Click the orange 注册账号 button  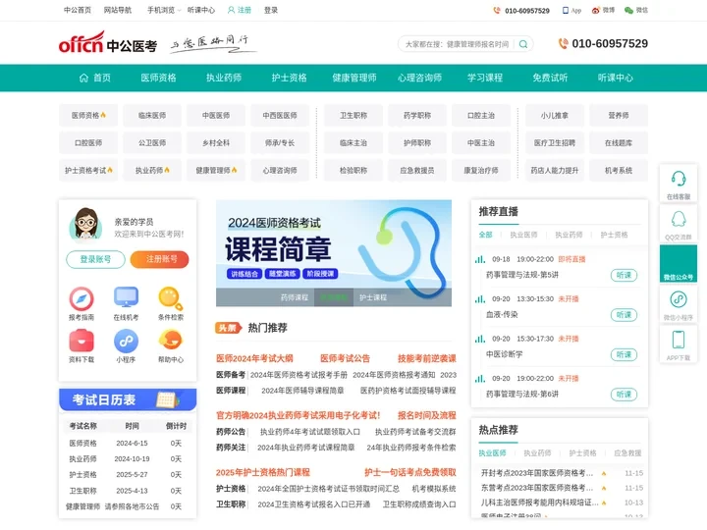tap(160, 259)
